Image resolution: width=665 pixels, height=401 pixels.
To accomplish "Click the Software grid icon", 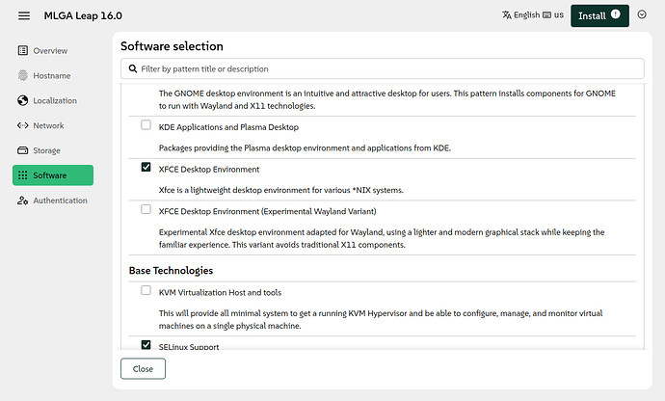I will [x=23, y=175].
